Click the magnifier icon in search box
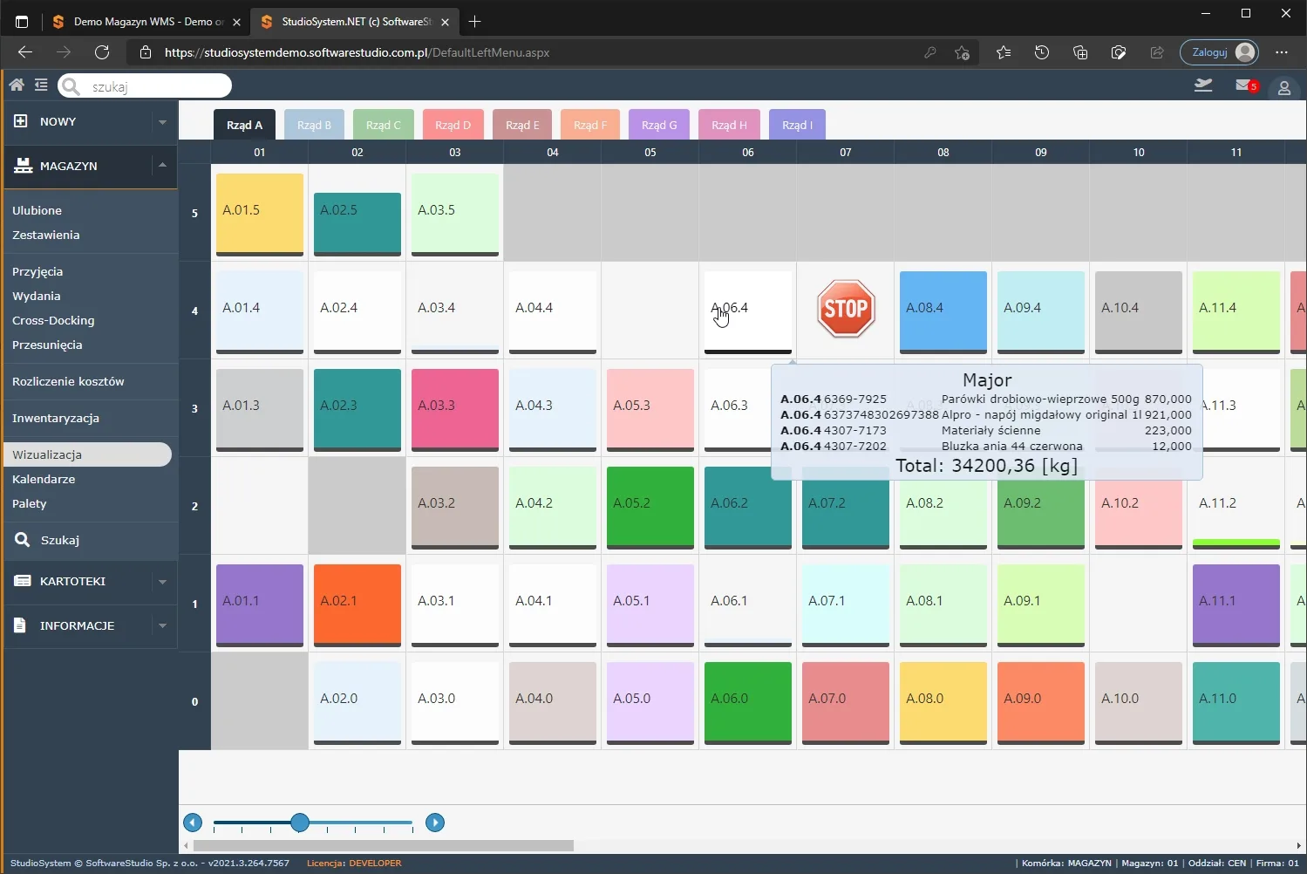Viewport: 1307px width, 874px height. (x=71, y=85)
